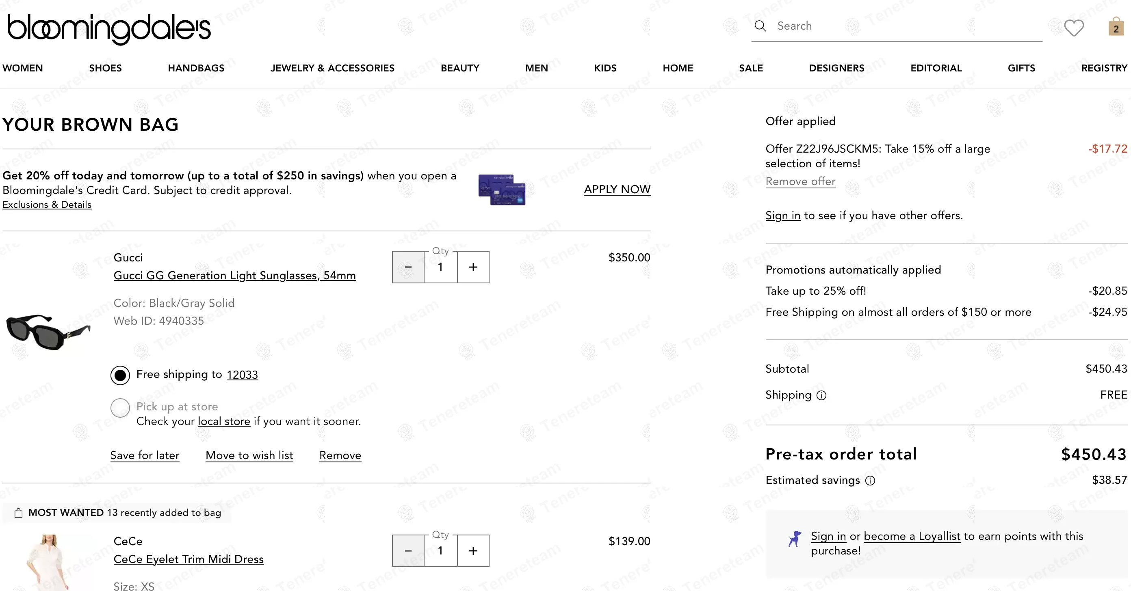This screenshot has width=1131, height=591.
Task: Open the brown bag cart icon
Action: point(1116,27)
